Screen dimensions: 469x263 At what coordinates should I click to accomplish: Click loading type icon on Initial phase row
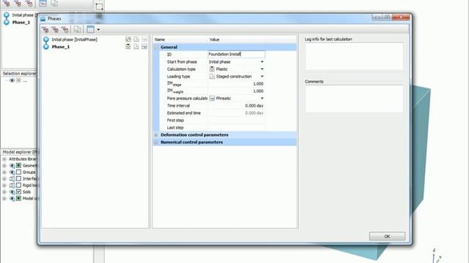point(136,39)
